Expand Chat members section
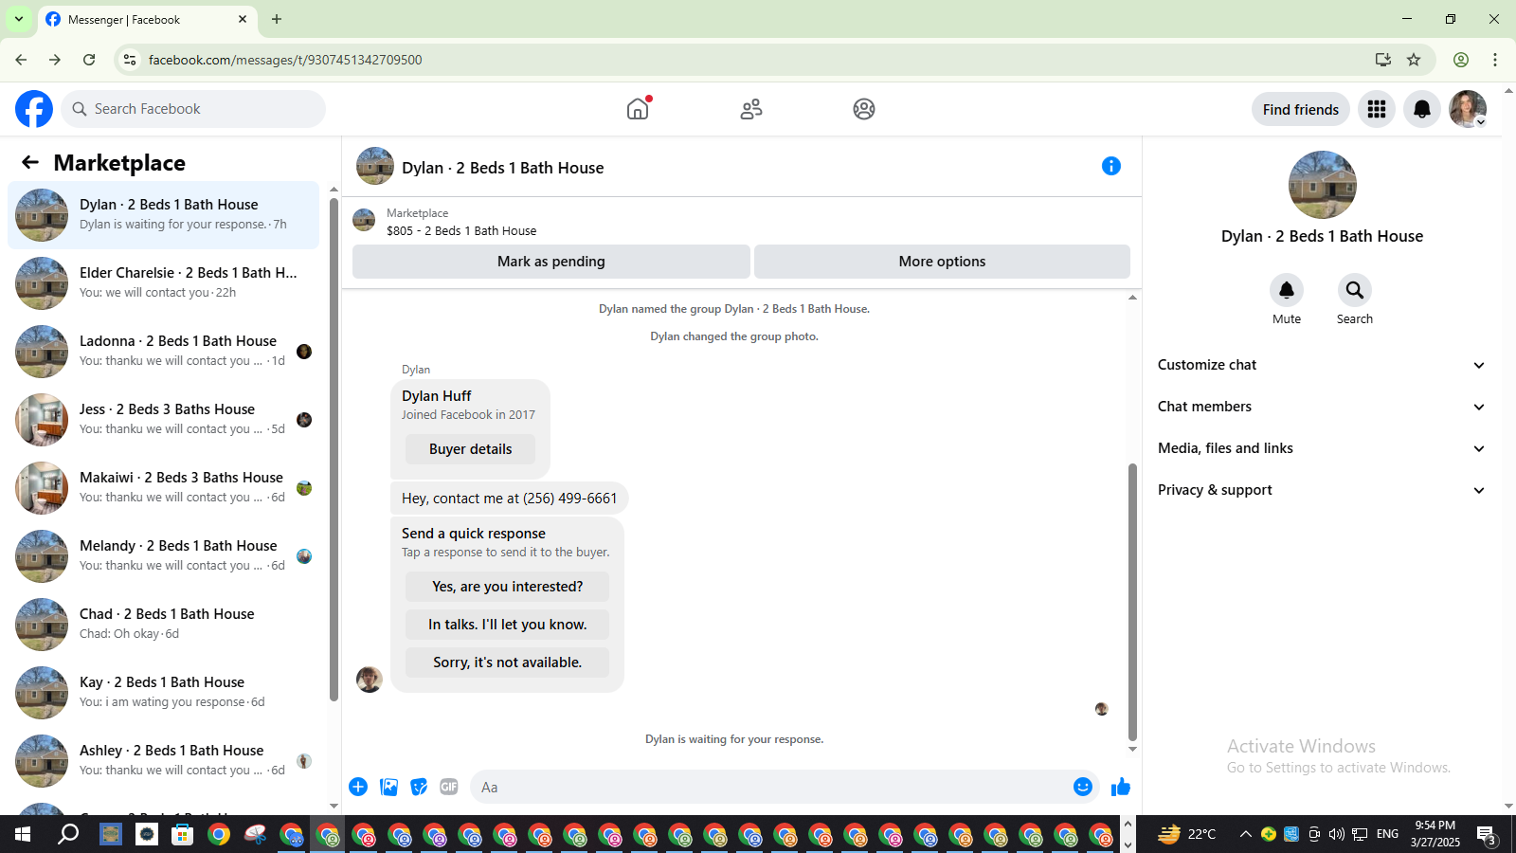 click(1322, 407)
